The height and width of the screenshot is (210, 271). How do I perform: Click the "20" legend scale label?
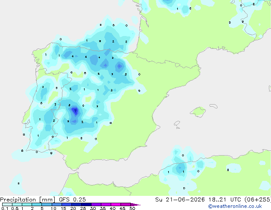tap(73, 208)
